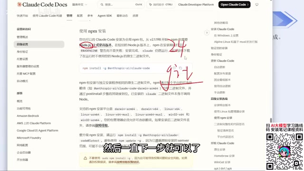This screenshot has width=304, height=171.
Task: Open the Amazon Bedrock sidebar page
Action: [28, 116]
